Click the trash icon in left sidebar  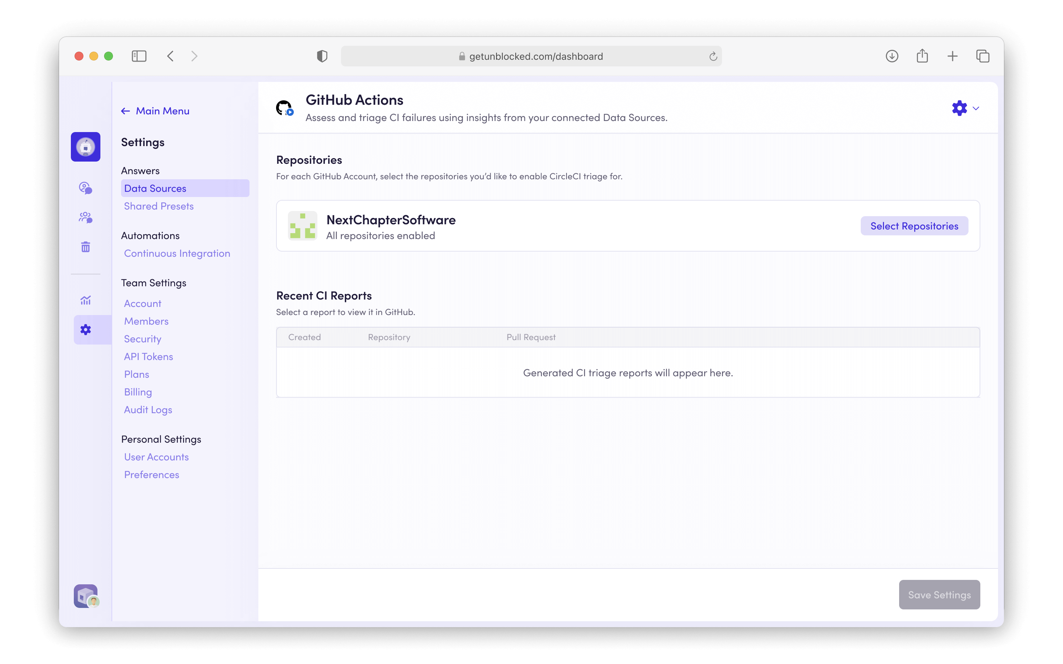tap(85, 247)
